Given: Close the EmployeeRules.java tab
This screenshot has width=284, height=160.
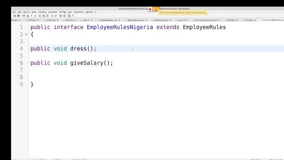Looking at the screenshot, I should pos(119,20).
